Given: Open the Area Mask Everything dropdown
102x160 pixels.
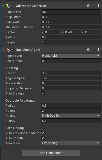Looking at the screenshot, I should coord(71,143).
